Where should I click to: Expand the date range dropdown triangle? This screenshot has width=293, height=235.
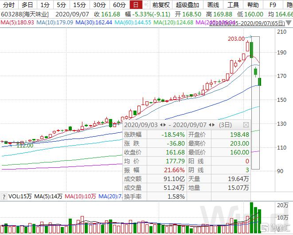[x=289, y=23]
